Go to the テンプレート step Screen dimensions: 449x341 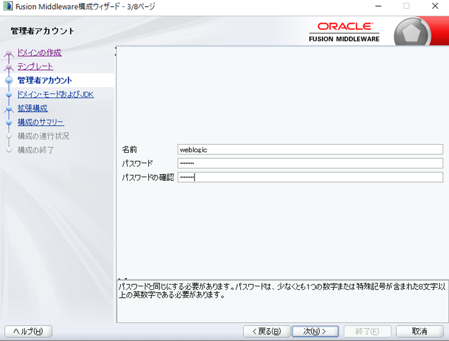click(x=35, y=66)
